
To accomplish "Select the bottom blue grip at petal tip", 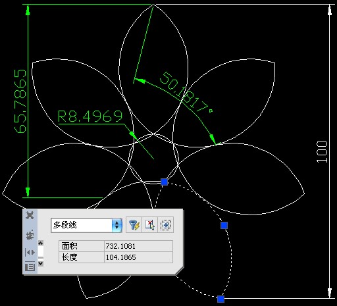I will click(220, 299).
